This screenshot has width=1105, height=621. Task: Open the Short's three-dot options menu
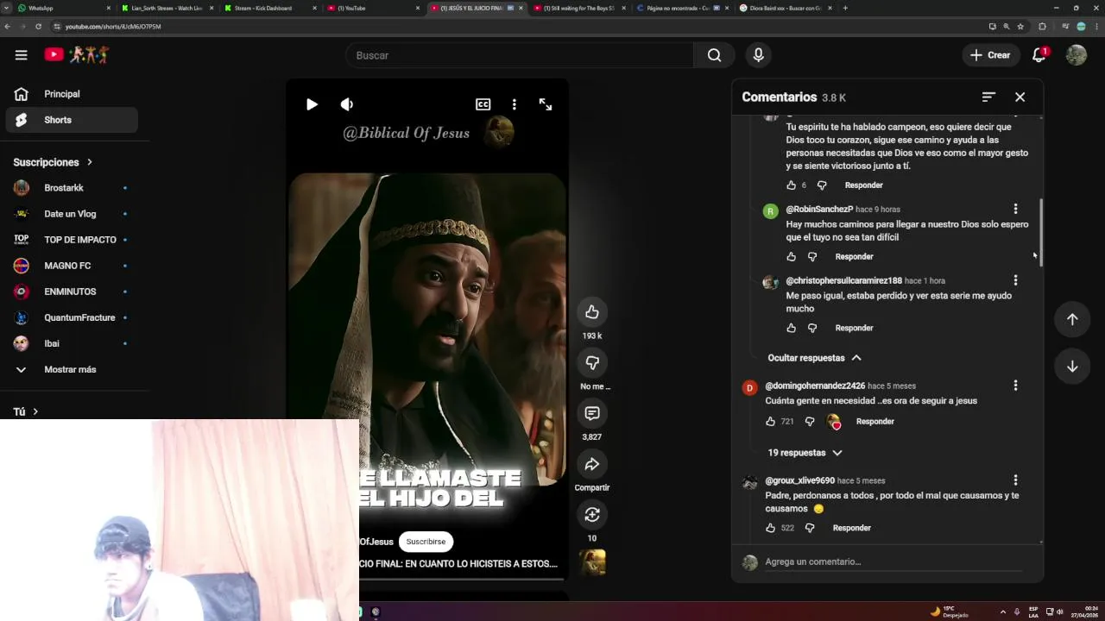click(514, 104)
